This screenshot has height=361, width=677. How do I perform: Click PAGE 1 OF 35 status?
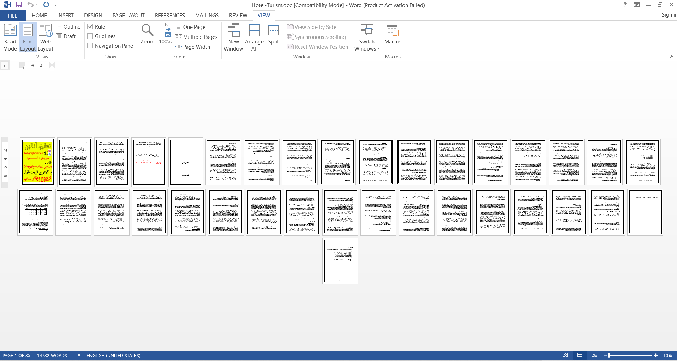coord(16,355)
